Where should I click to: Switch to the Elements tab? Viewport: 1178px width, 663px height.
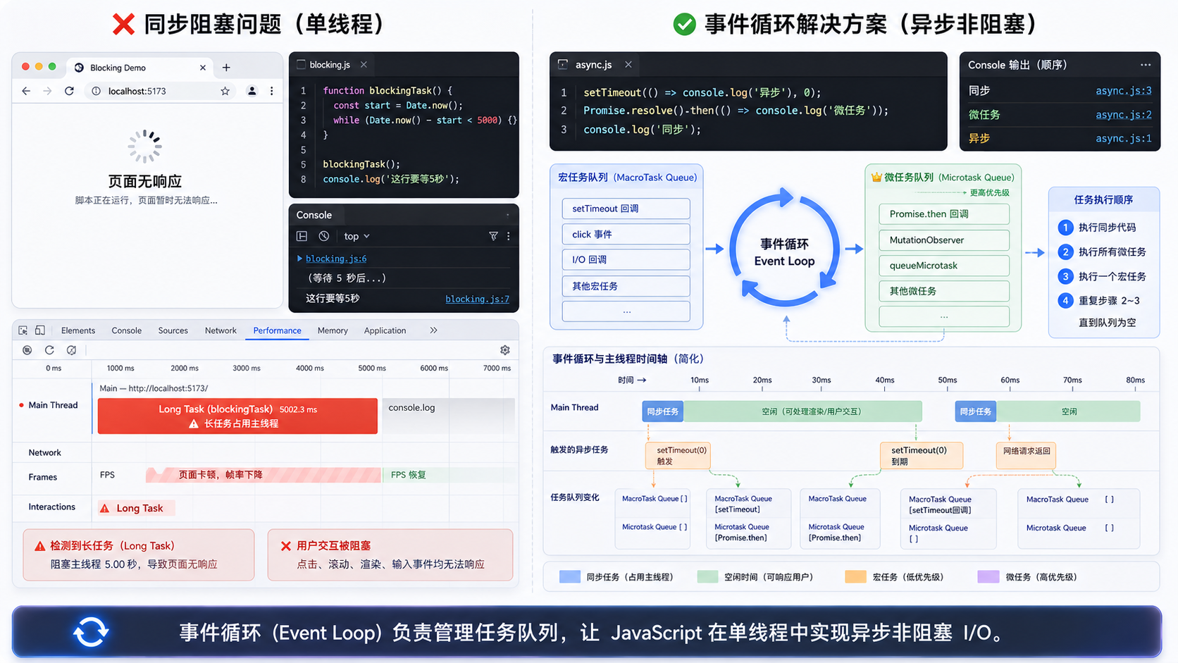pos(78,330)
